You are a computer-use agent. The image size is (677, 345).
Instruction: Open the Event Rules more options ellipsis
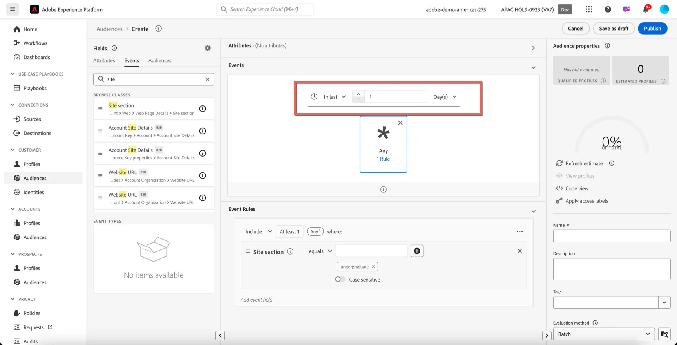520,231
